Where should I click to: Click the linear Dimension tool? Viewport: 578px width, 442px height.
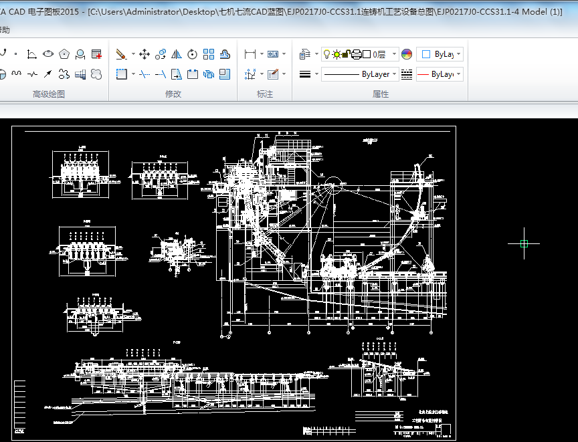[250, 54]
